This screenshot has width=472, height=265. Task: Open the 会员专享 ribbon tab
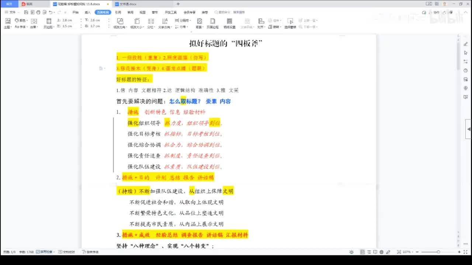click(190, 12)
